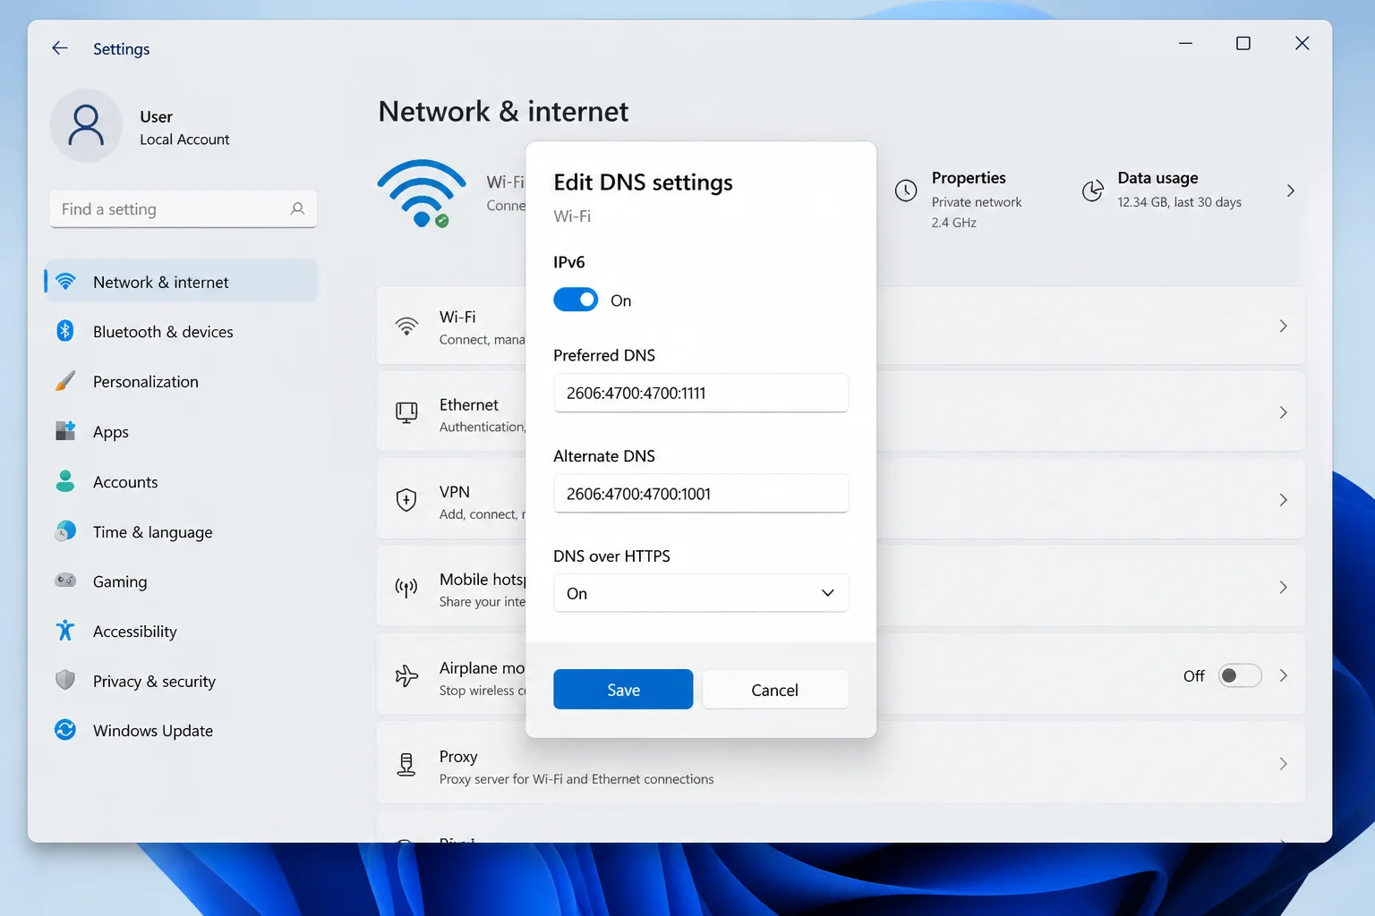Click the Alternate DNS address field
The width and height of the screenshot is (1375, 916).
(701, 493)
